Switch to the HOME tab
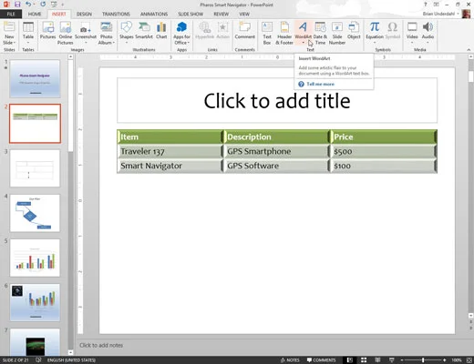Image resolution: width=474 pixels, height=364 pixels. (35, 14)
